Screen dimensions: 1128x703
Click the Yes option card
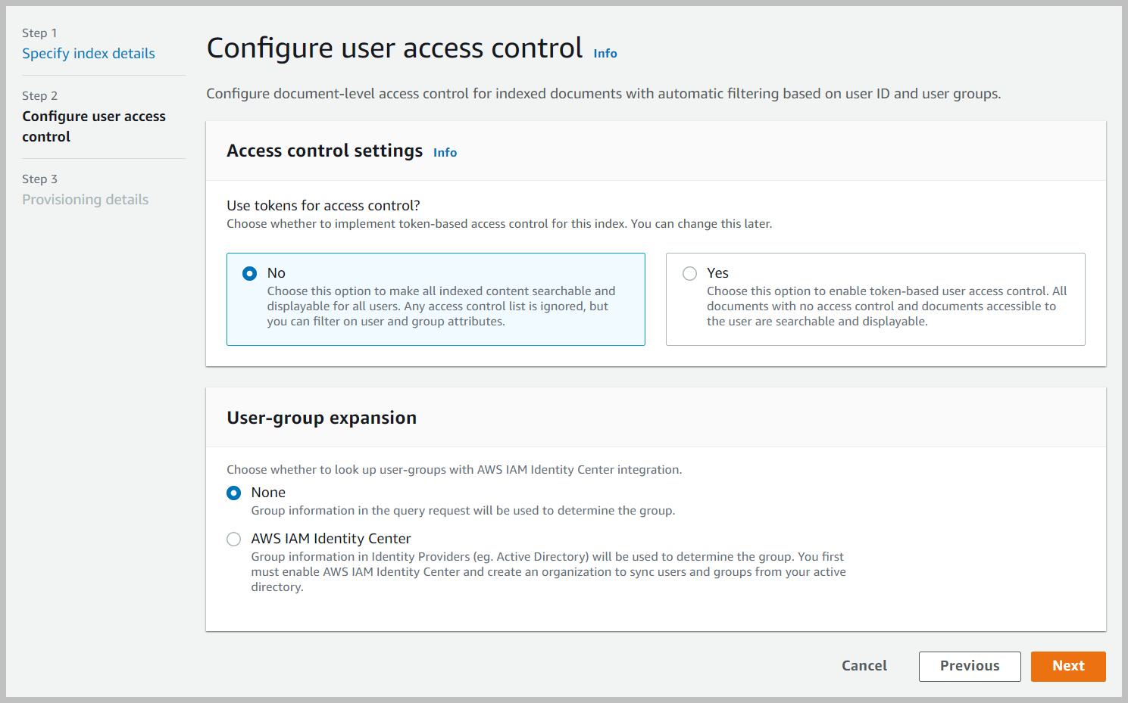pyautogui.click(x=875, y=300)
